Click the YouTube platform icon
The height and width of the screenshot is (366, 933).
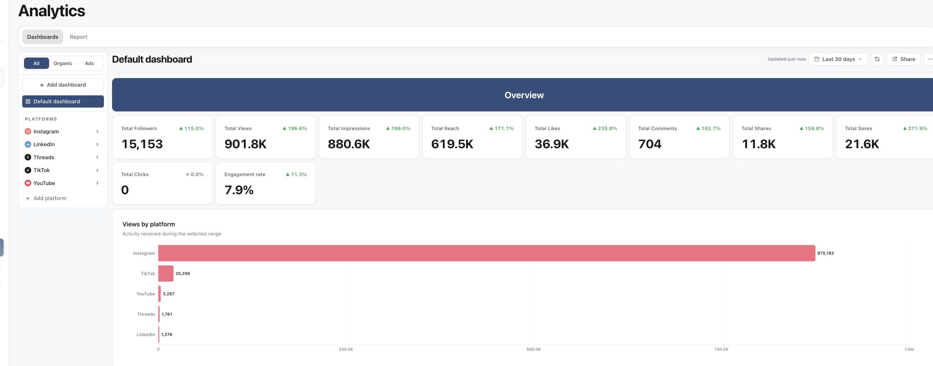(28, 183)
